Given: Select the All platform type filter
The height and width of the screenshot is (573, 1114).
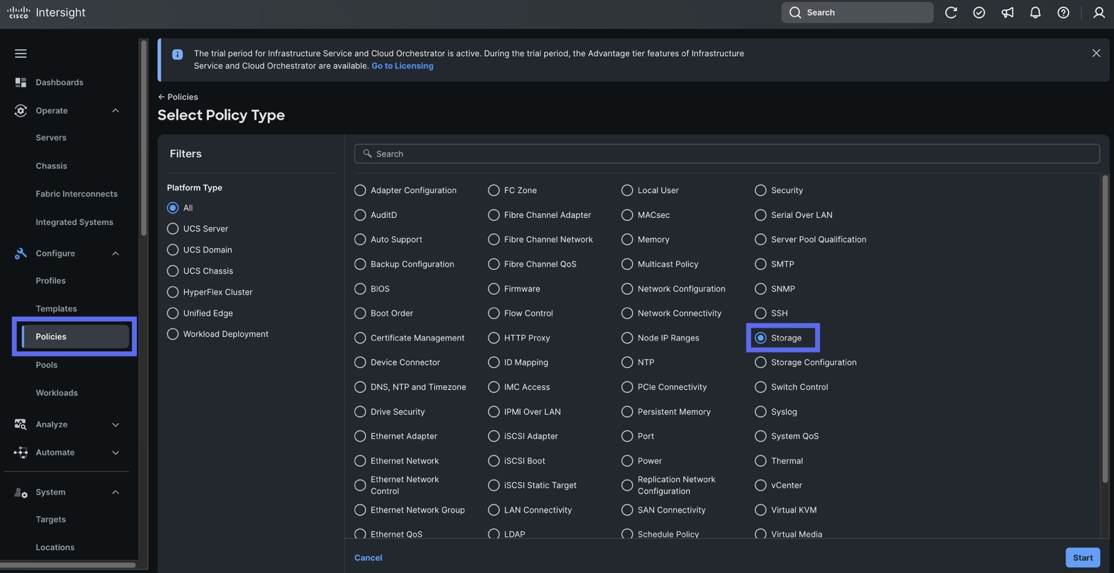Looking at the screenshot, I should pos(173,208).
